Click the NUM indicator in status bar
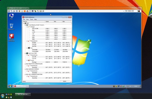This screenshot has width=152, height=99. 65,81
